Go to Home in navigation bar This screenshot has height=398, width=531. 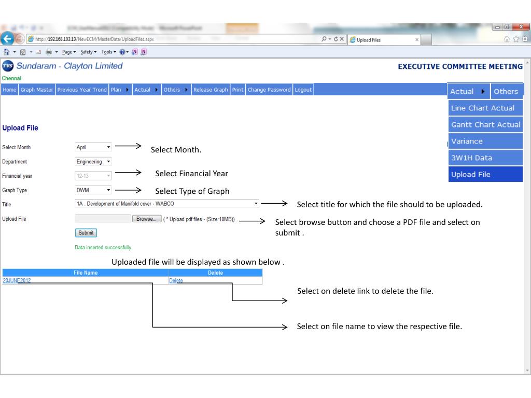9,90
